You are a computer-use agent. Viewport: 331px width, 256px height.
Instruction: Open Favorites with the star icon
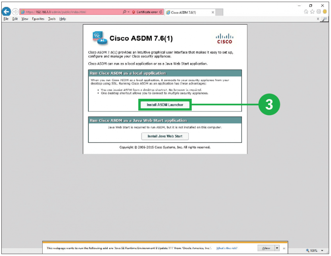pos(312,12)
